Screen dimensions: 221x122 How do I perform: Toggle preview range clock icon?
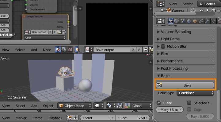tap(69, 118)
